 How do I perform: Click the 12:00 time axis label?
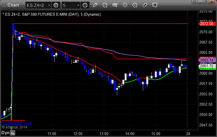pos(78,134)
